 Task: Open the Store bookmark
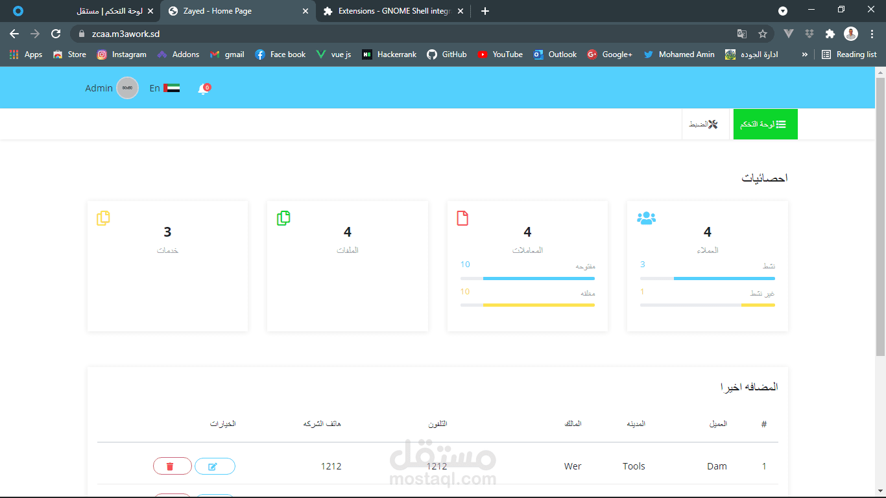click(69, 54)
